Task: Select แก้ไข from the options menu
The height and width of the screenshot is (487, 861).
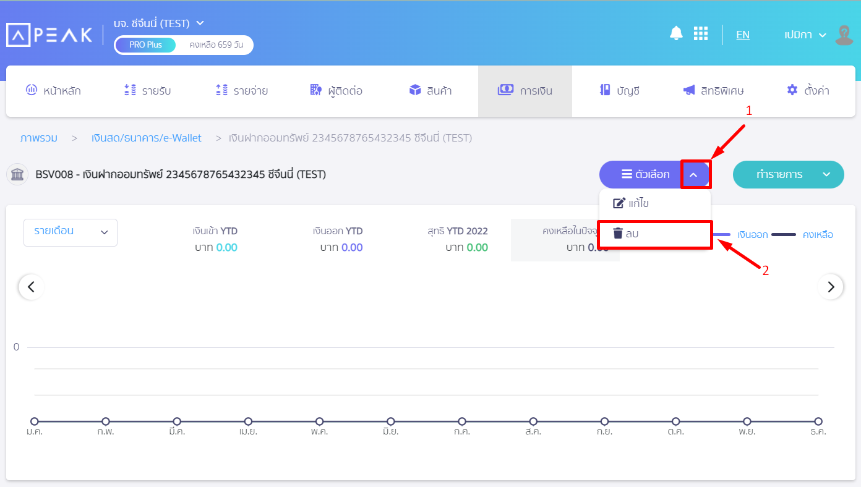Action: 655,203
